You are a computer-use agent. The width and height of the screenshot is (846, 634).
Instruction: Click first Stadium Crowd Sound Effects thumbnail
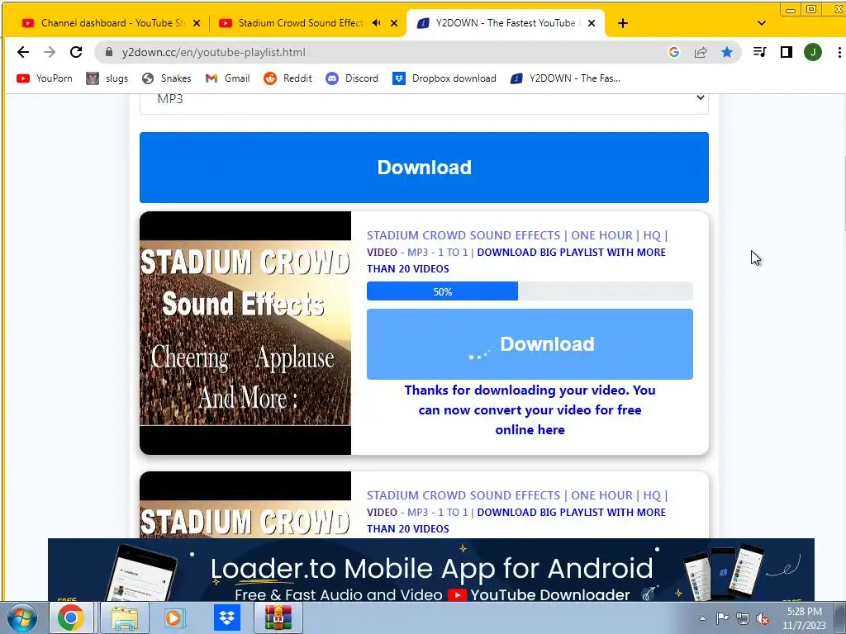245,334
